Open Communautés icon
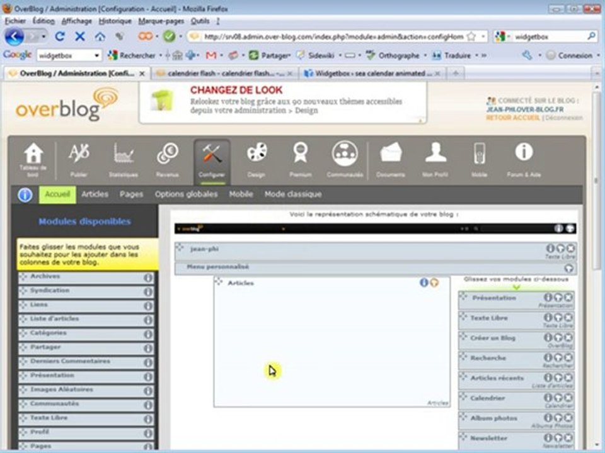The height and width of the screenshot is (453, 605). click(345, 154)
